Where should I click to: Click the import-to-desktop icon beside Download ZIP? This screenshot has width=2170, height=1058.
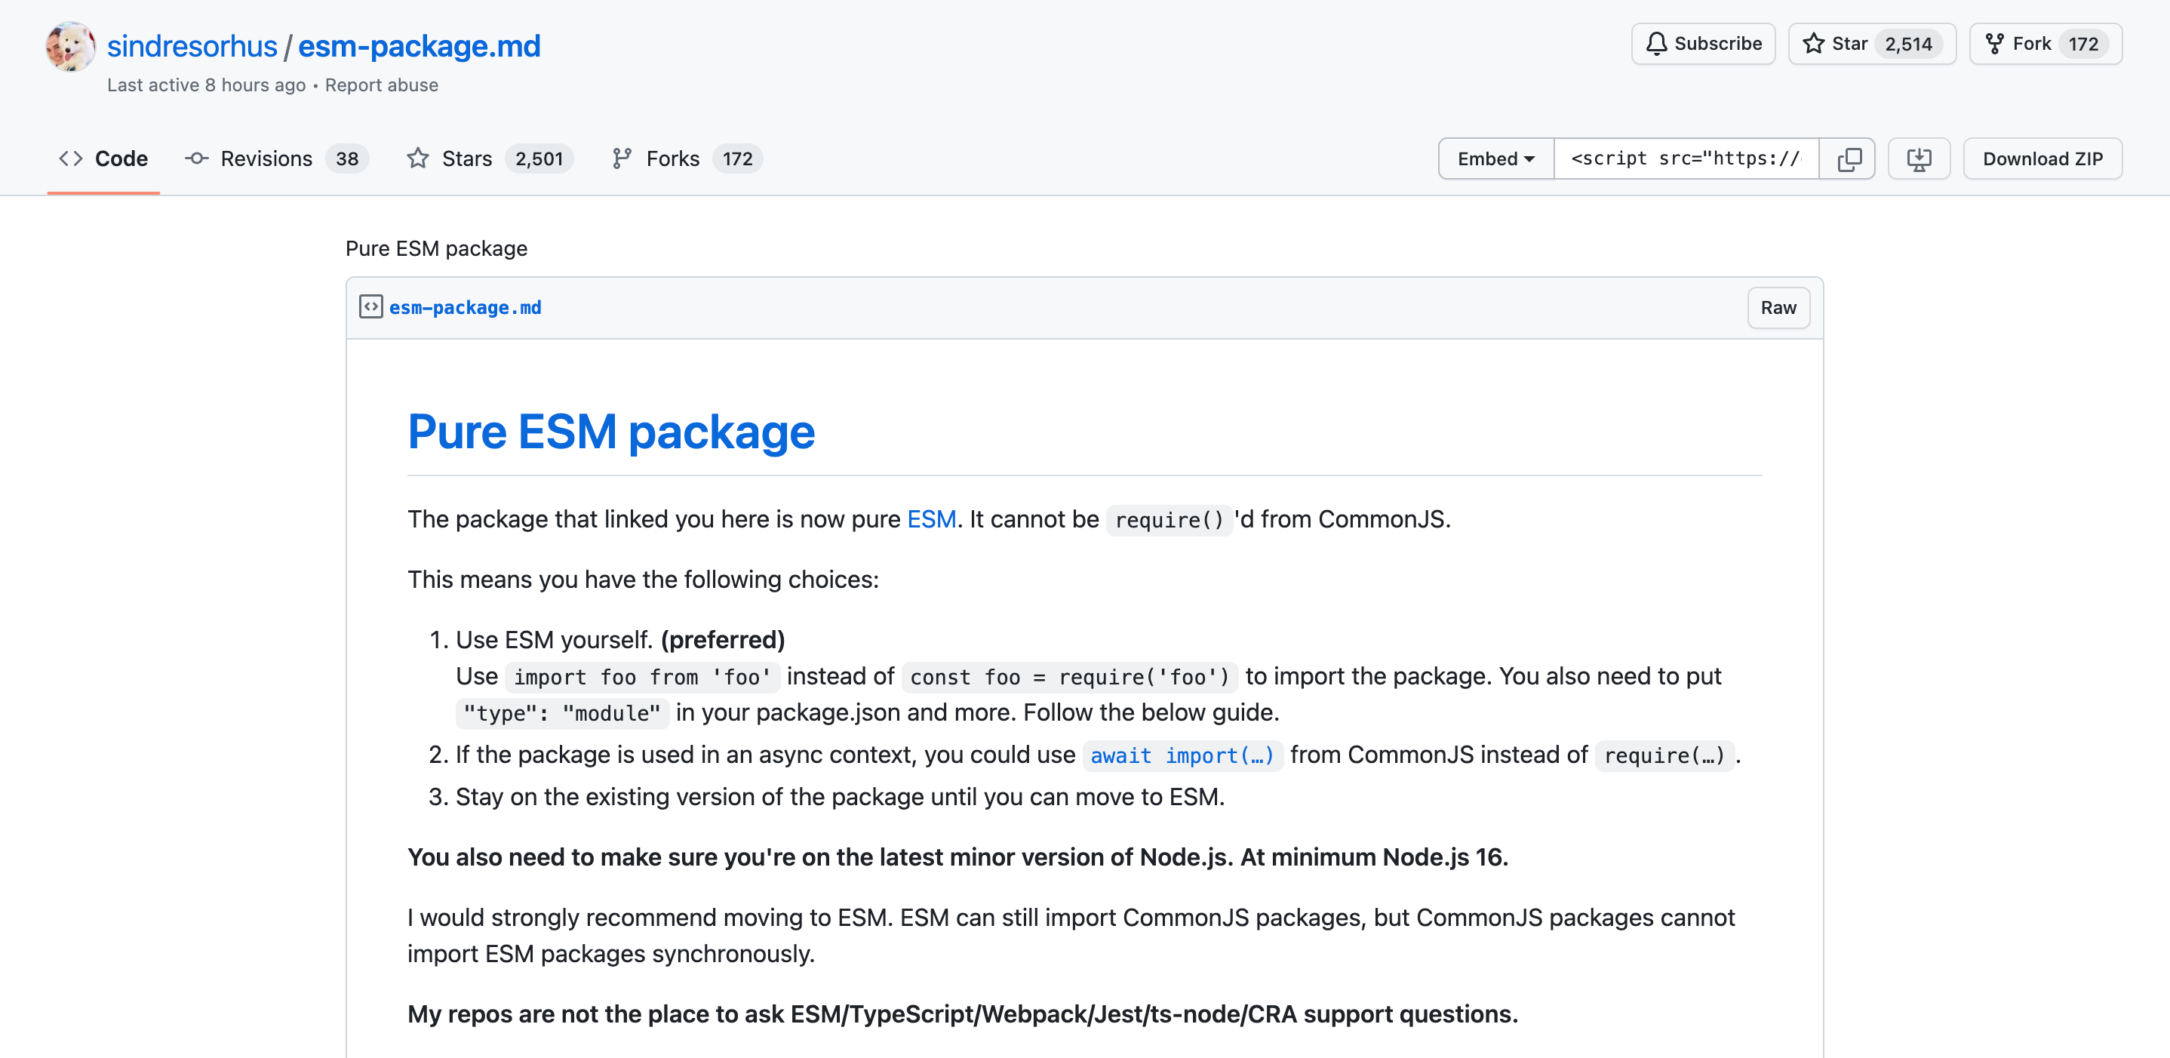coord(1919,158)
